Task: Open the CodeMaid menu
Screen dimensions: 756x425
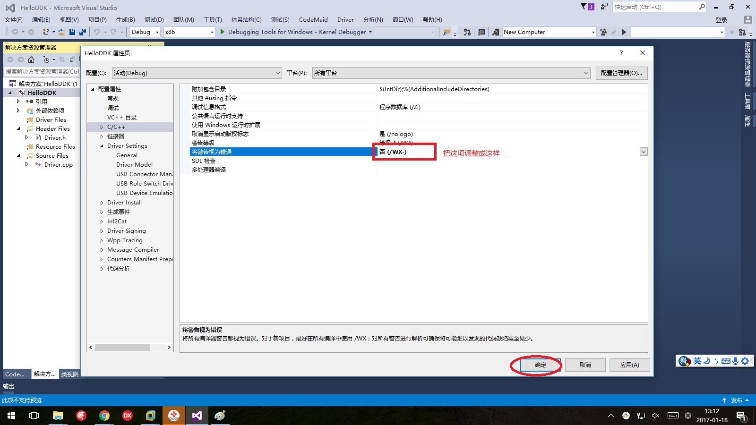Action: (313, 19)
